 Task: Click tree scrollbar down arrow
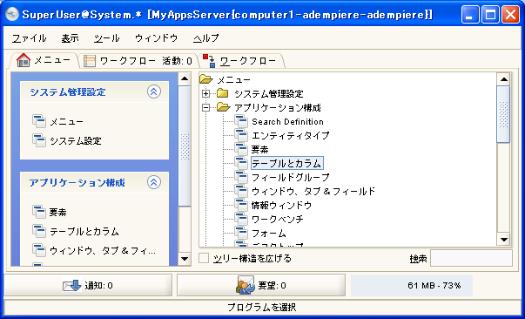[x=503, y=239]
